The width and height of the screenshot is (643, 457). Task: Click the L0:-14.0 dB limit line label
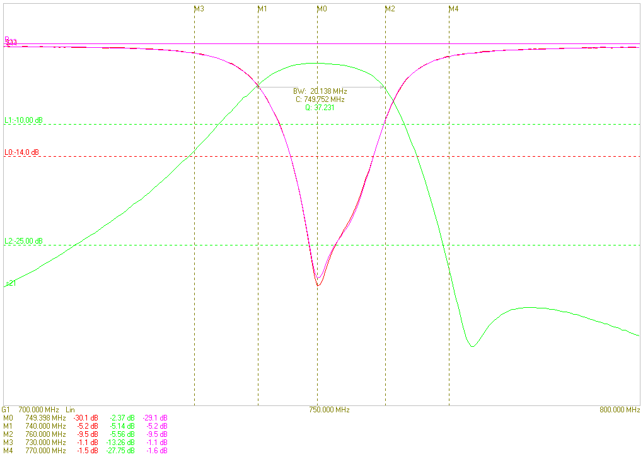pyautogui.click(x=21, y=152)
